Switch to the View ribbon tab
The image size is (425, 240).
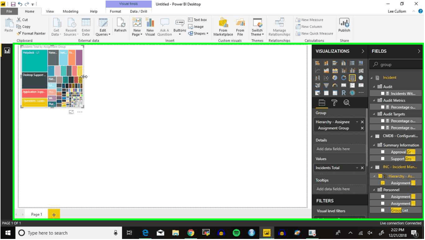(50, 11)
